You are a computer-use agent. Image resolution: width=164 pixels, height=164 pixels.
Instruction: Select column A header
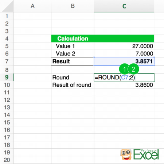pos(32,6)
